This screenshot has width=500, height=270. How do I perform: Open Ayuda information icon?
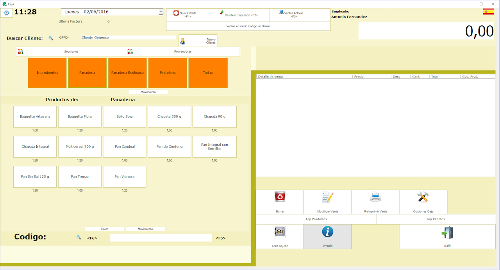[327, 232]
